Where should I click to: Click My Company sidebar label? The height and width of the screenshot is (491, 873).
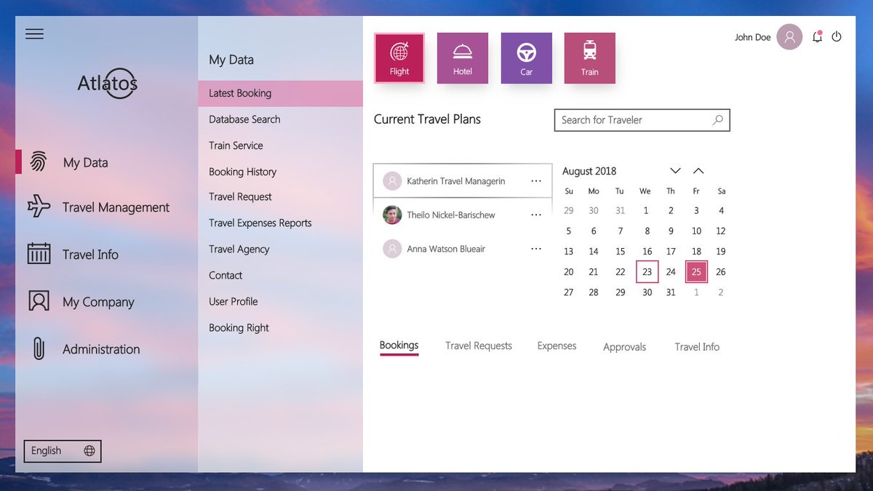click(x=98, y=302)
